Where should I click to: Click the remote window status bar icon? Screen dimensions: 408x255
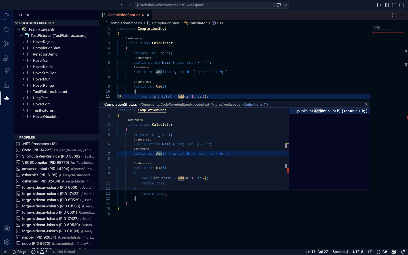(x=5, y=252)
